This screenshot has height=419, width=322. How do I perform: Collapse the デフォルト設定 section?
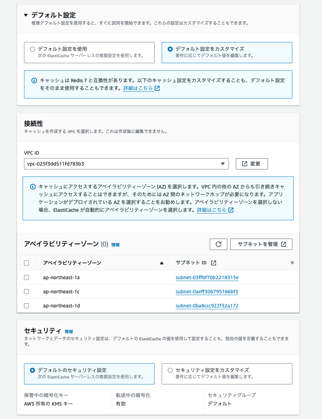(x=25, y=15)
